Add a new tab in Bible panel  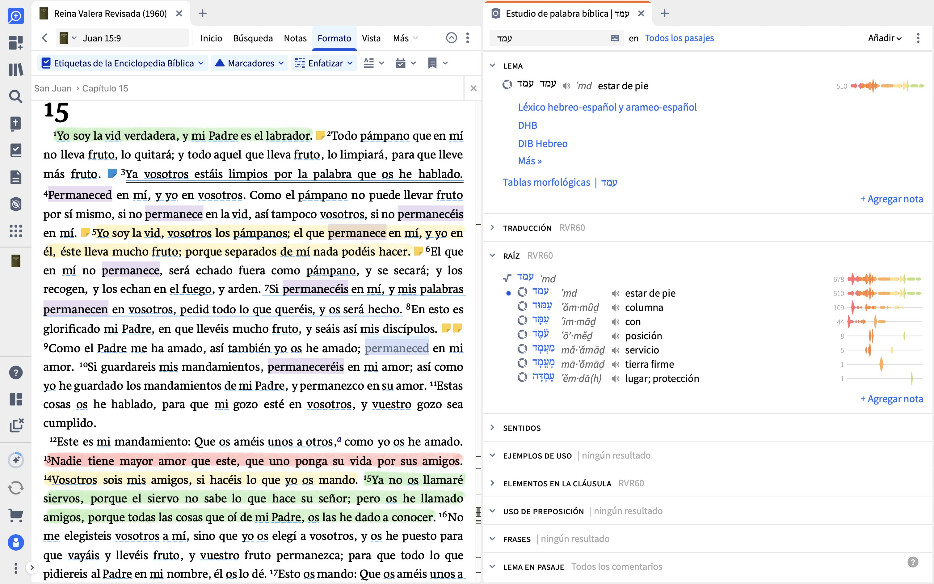click(203, 14)
